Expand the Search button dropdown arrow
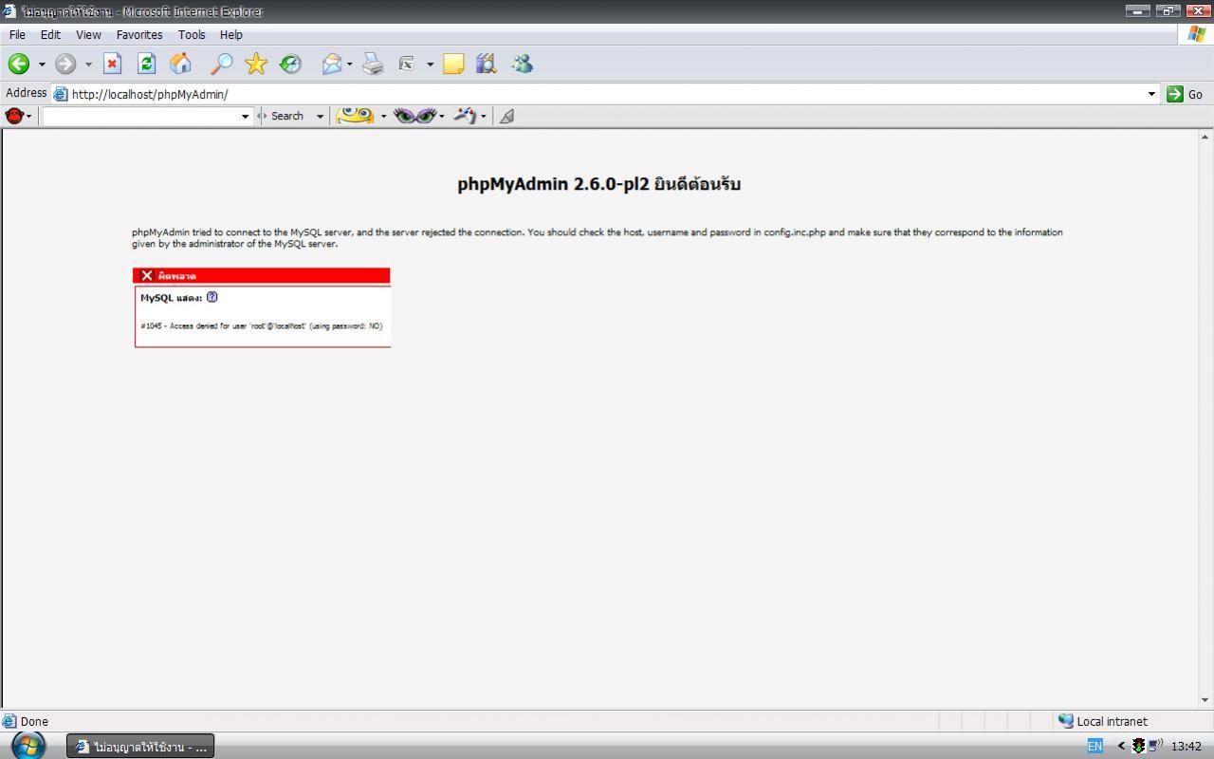Viewport: 1214px width, 759px height. tap(320, 117)
